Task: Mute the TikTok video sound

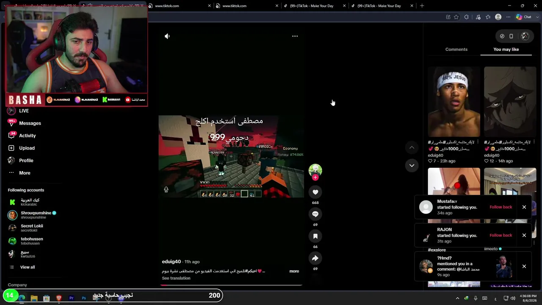Action: [167, 36]
